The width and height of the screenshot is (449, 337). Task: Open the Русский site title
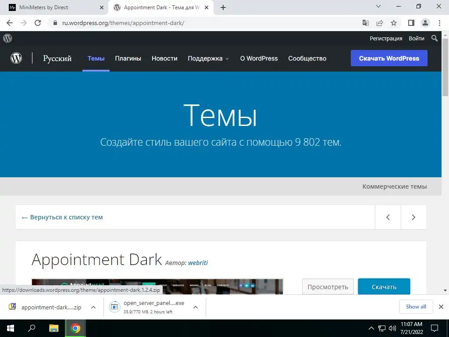(57, 58)
